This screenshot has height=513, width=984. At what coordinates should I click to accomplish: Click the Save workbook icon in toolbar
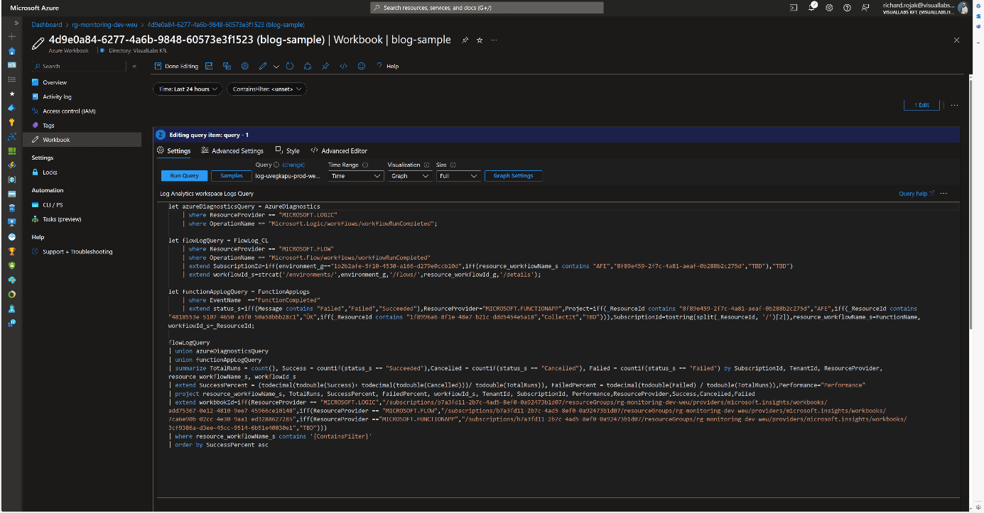(x=209, y=66)
